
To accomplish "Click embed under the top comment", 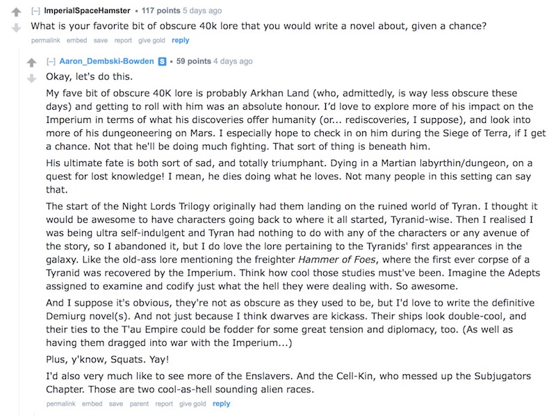I will pyautogui.click(x=76, y=40).
